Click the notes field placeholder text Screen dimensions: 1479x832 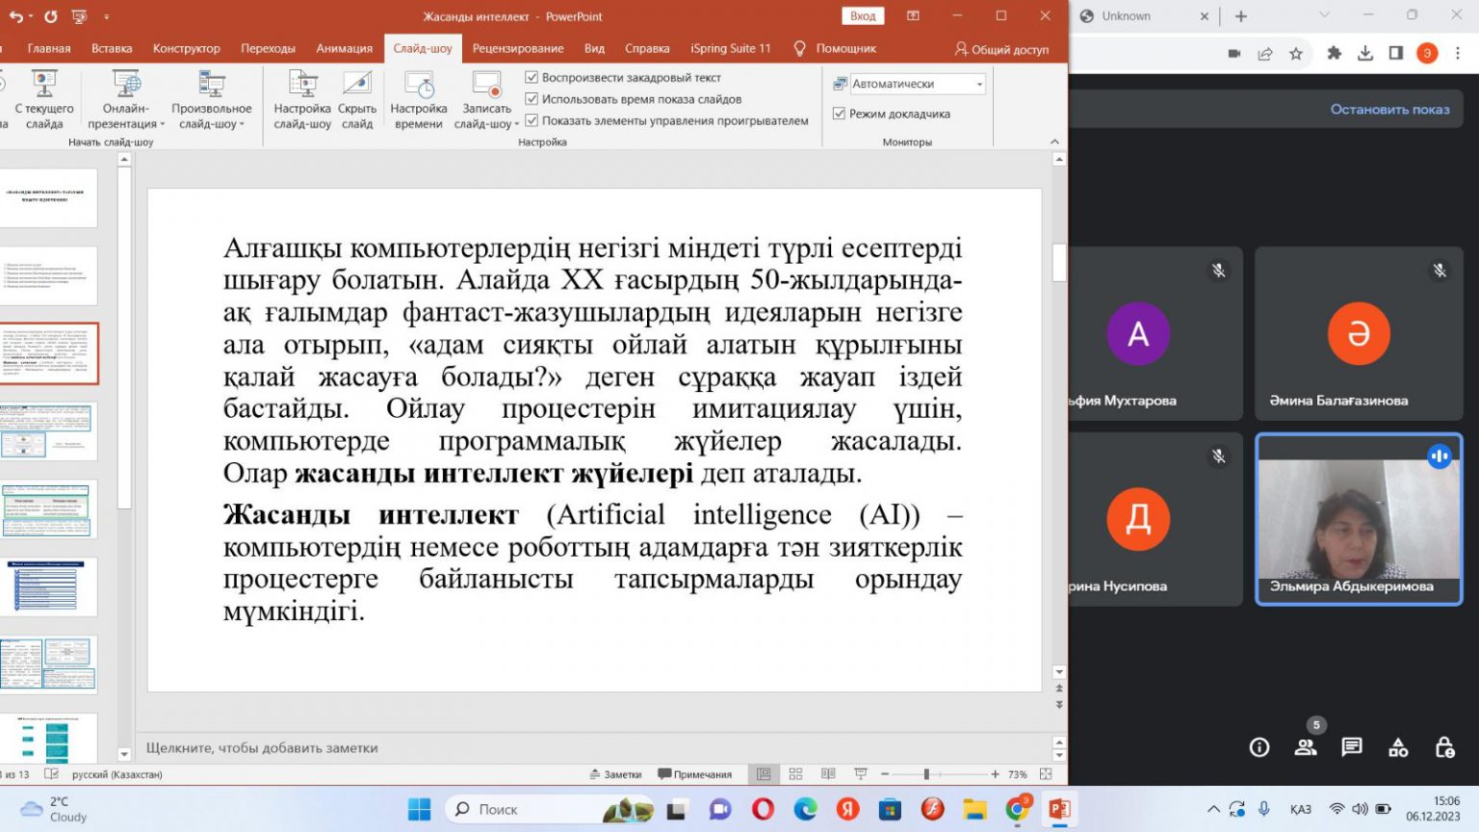(x=262, y=748)
